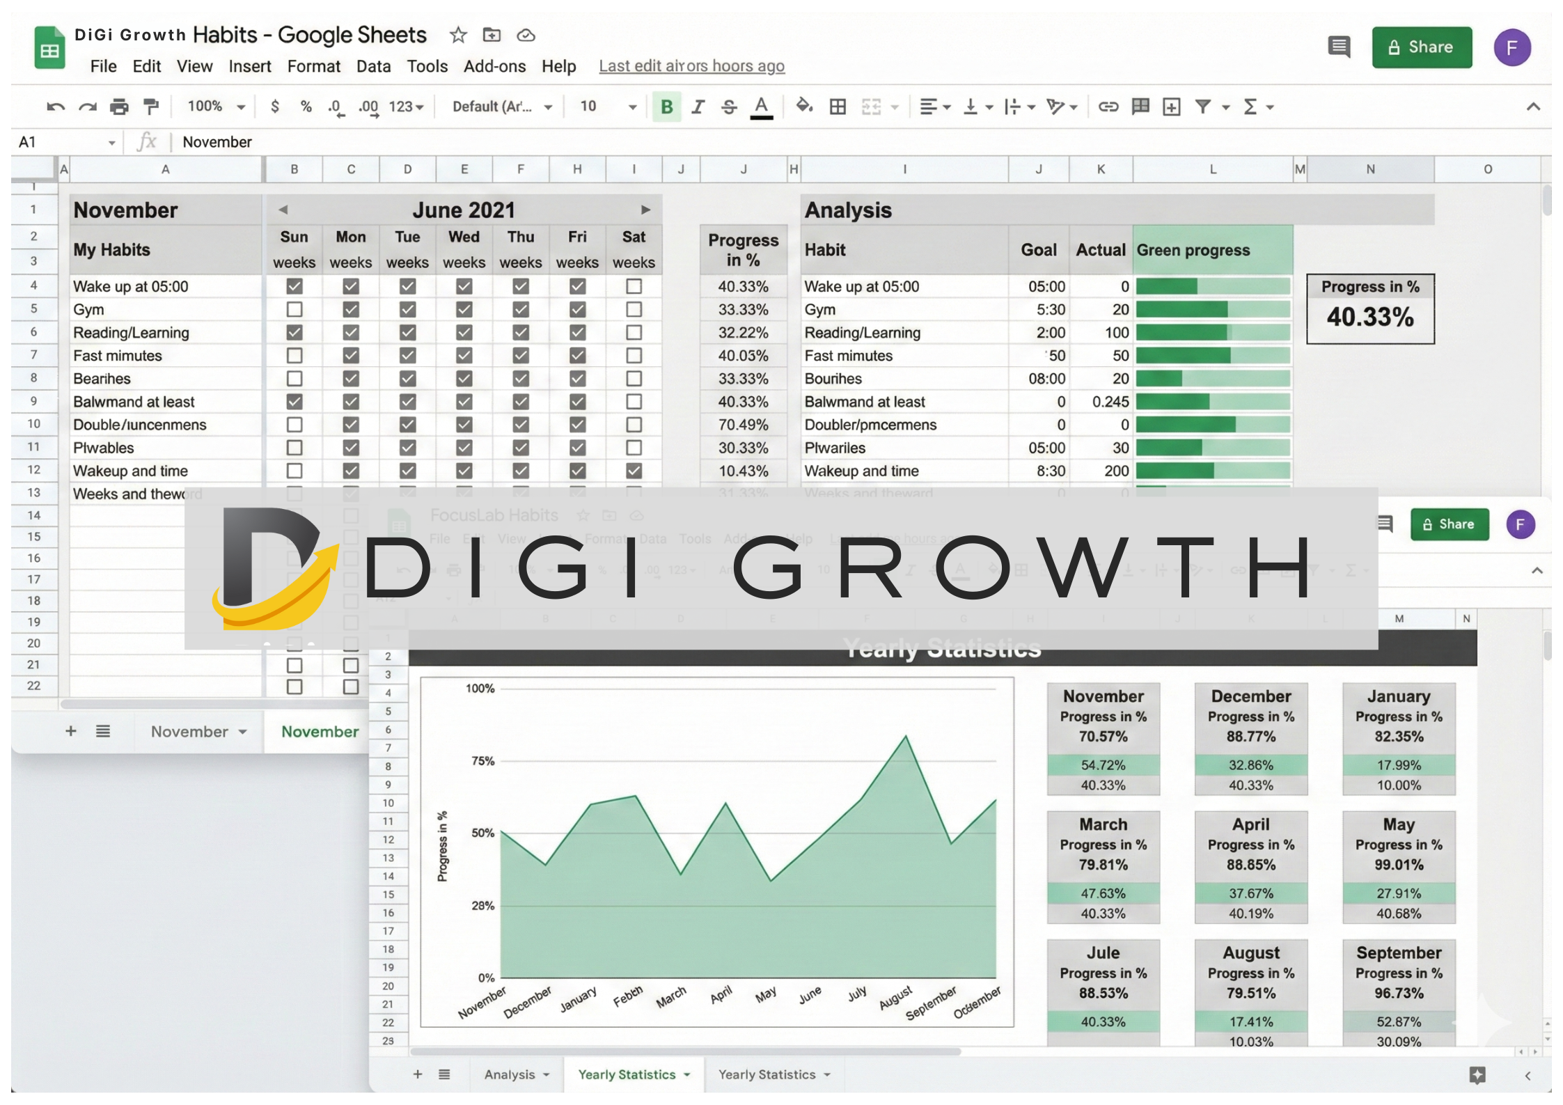Click the print icon in toolbar

click(120, 107)
